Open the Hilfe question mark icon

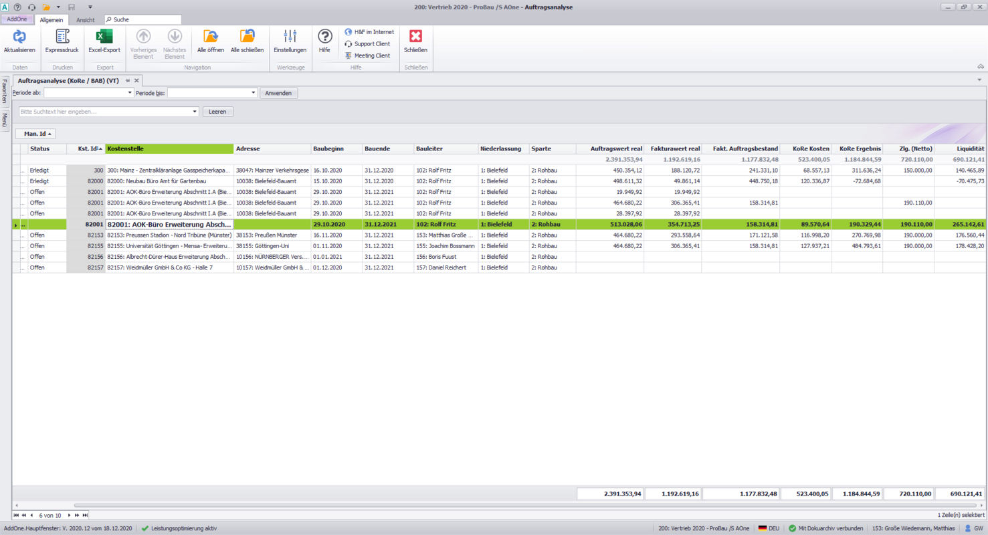[x=324, y=37]
